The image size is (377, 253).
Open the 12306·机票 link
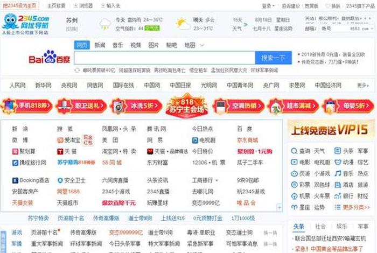coord(209,163)
